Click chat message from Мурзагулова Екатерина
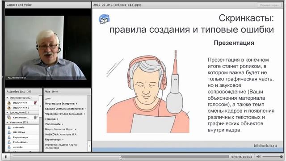This screenshot has height=161, width=286. tap(61, 103)
